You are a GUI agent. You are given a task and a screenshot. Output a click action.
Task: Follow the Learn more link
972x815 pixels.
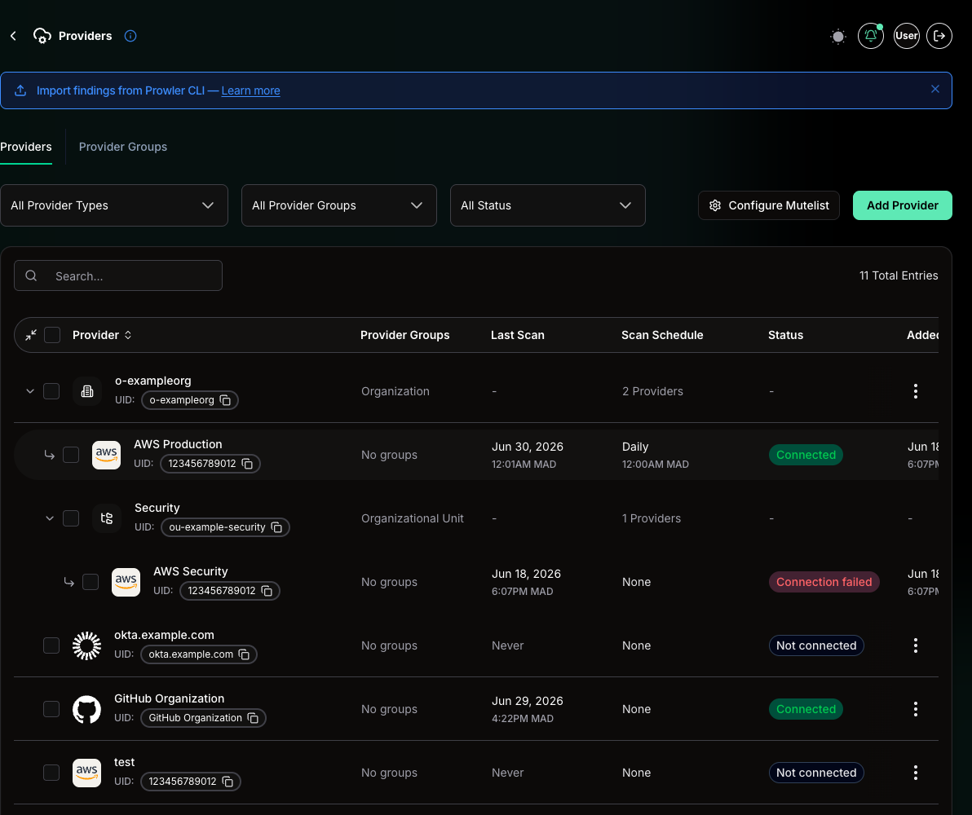click(250, 90)
